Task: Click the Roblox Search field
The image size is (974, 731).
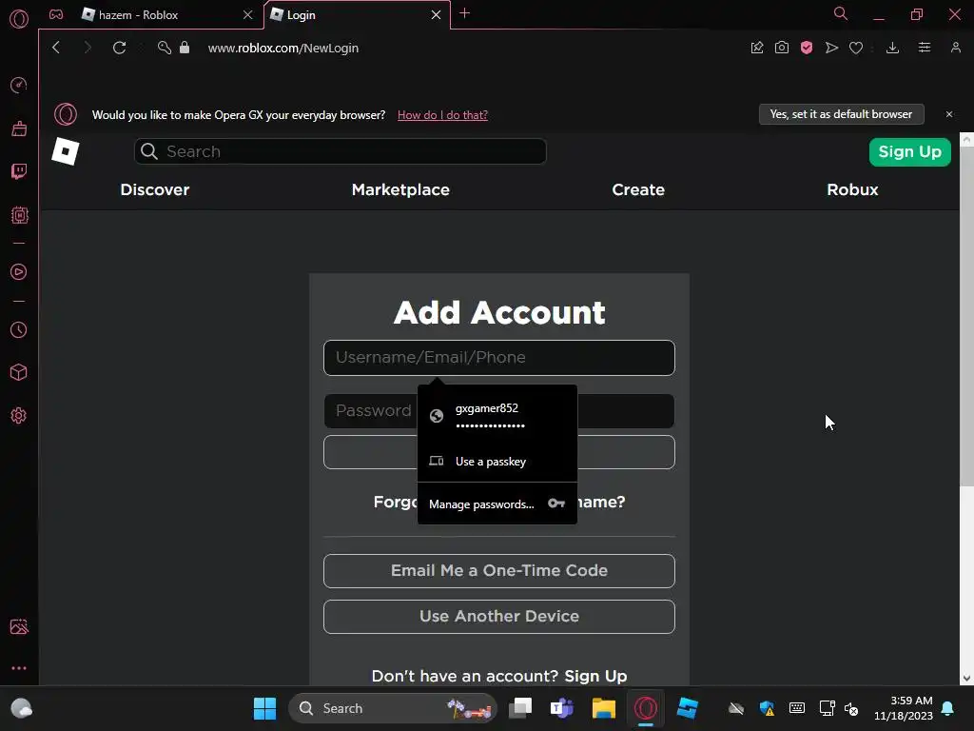Action: pyautogui.click(x=340, y=151)
